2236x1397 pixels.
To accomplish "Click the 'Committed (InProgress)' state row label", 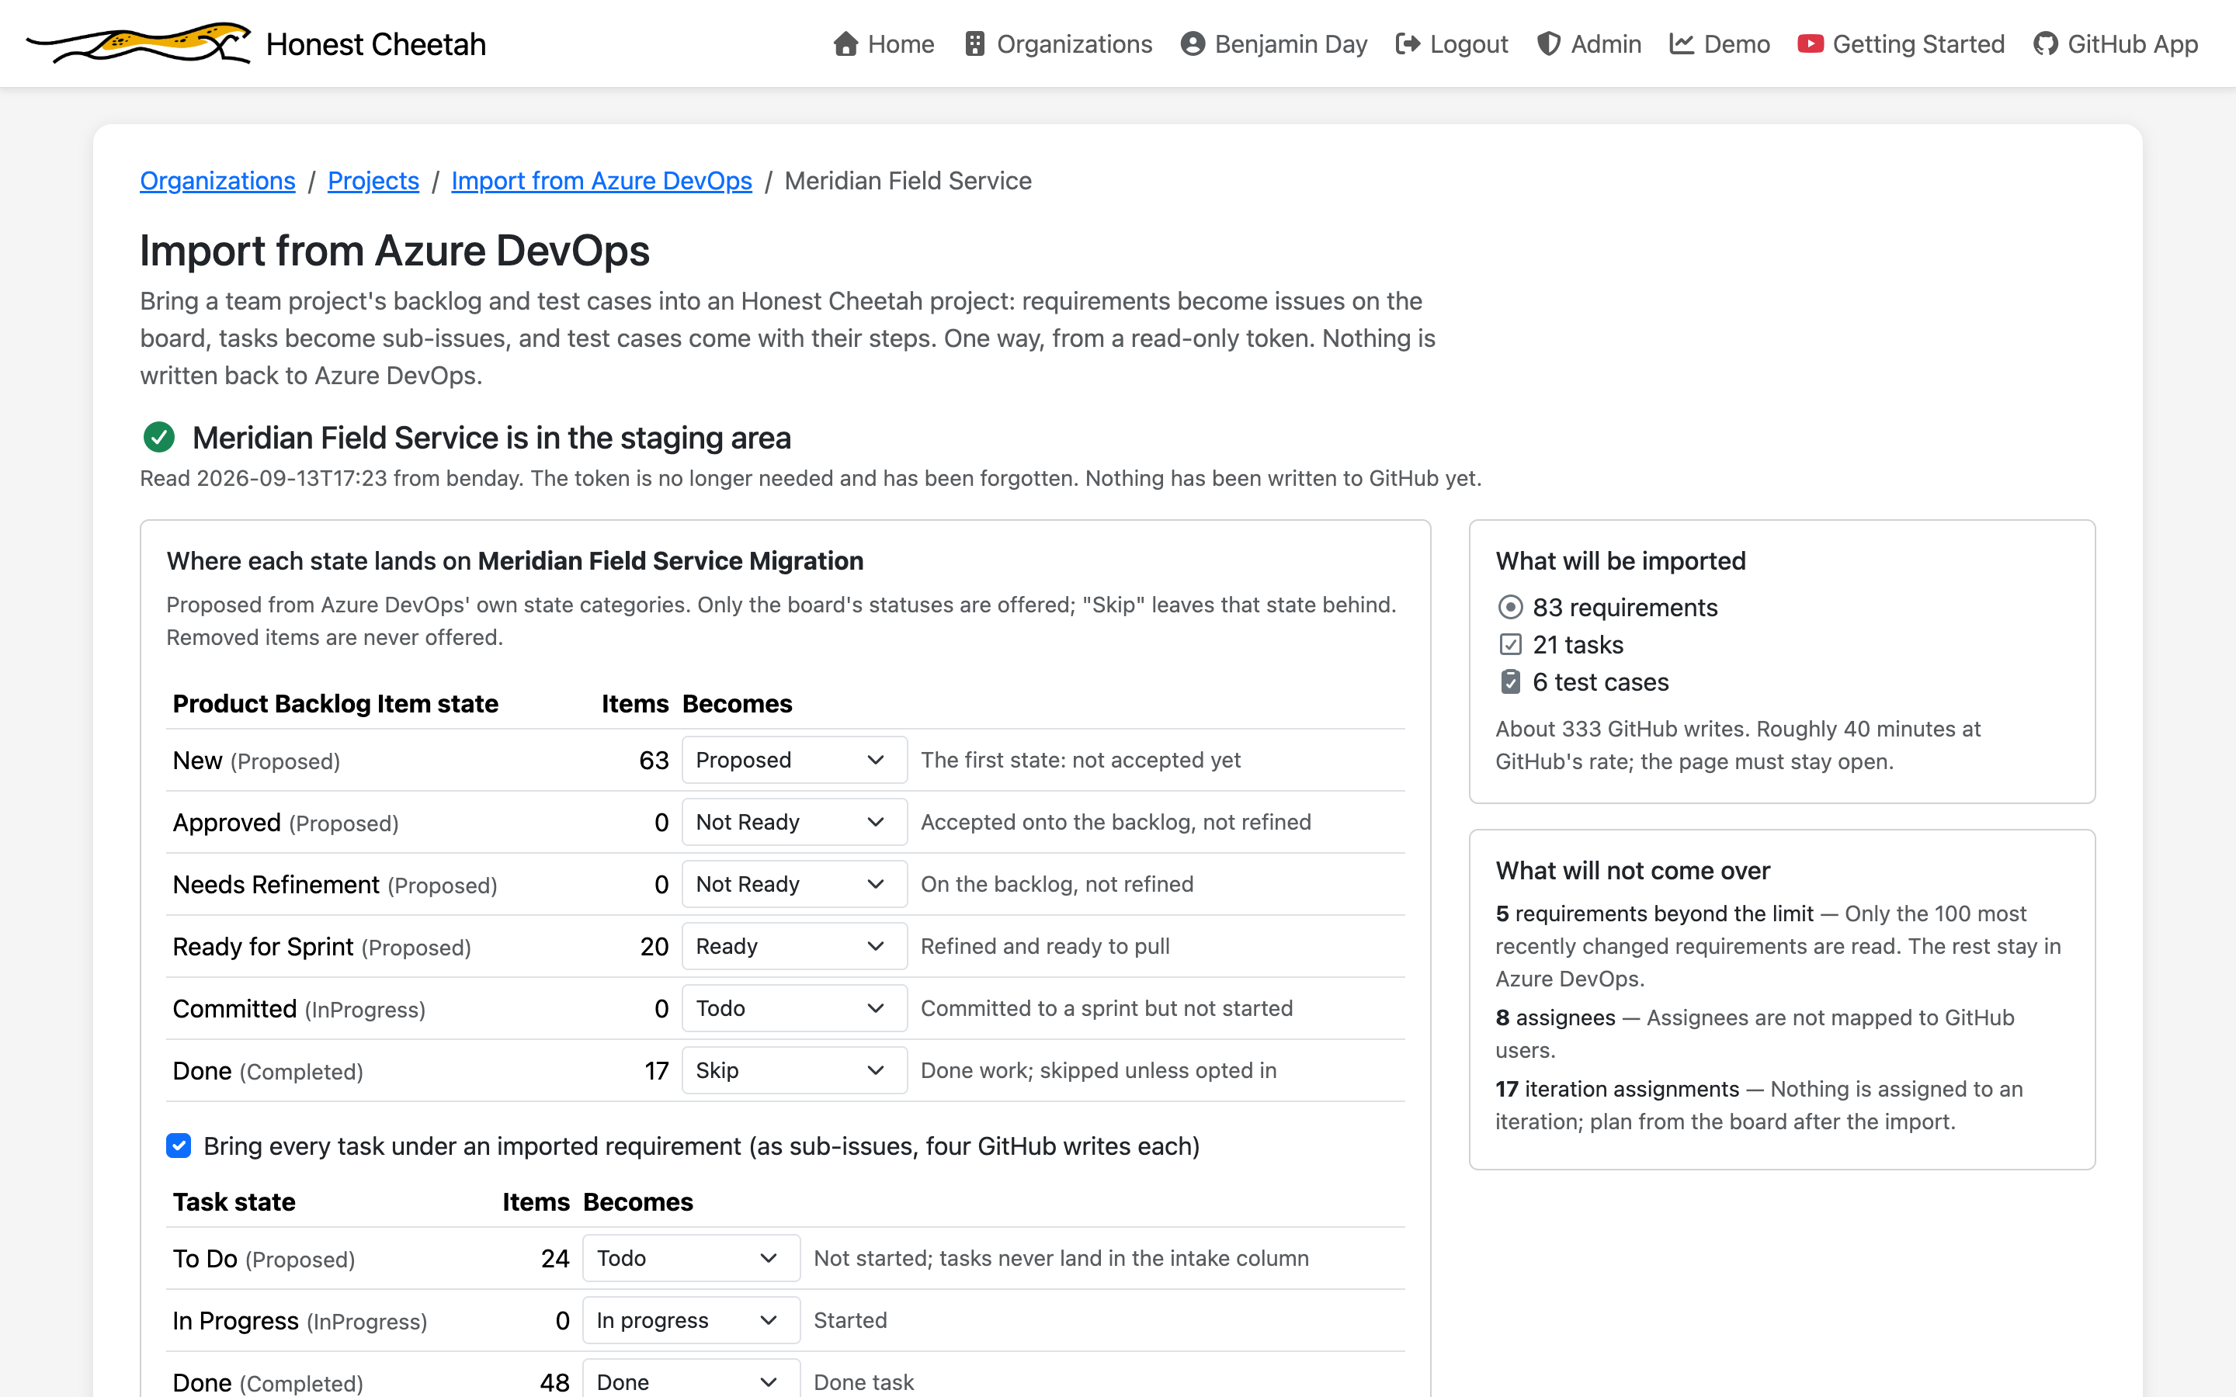I will point(300,1009).
